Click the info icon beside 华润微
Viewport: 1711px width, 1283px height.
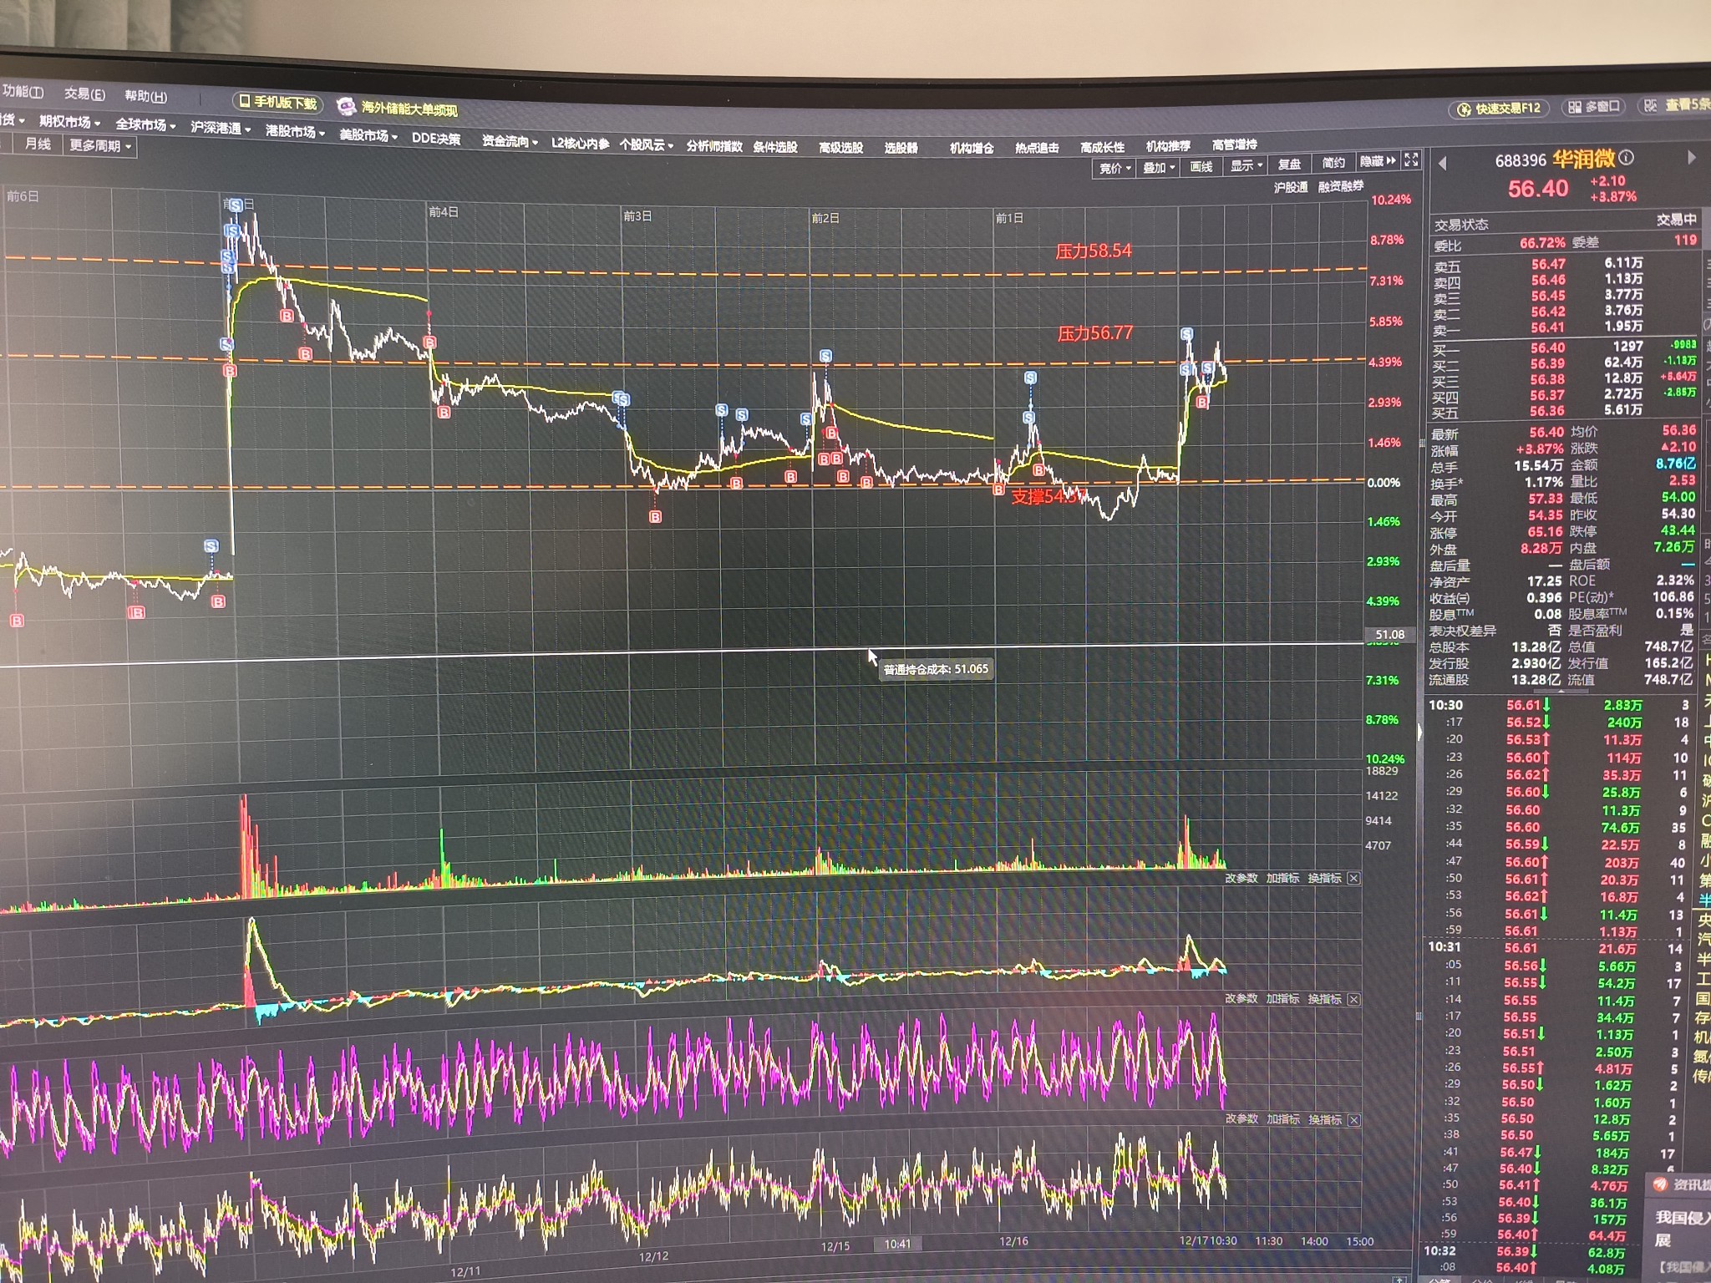click(1626, 157)
